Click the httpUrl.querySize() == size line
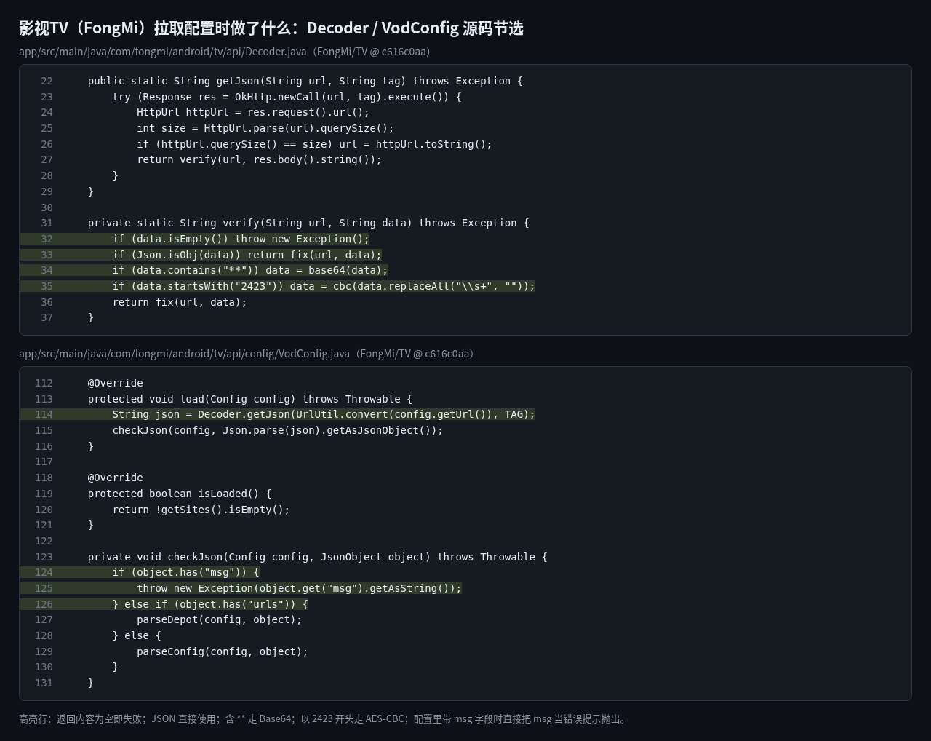Screen dimensions: 931x741 (x=314, y=144)
